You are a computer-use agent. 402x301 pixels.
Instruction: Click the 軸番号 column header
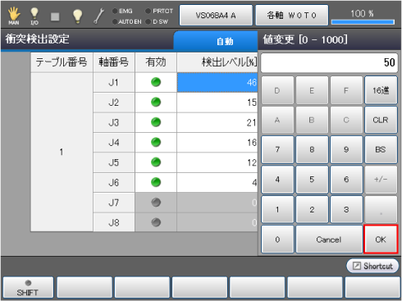coord(114,62)
